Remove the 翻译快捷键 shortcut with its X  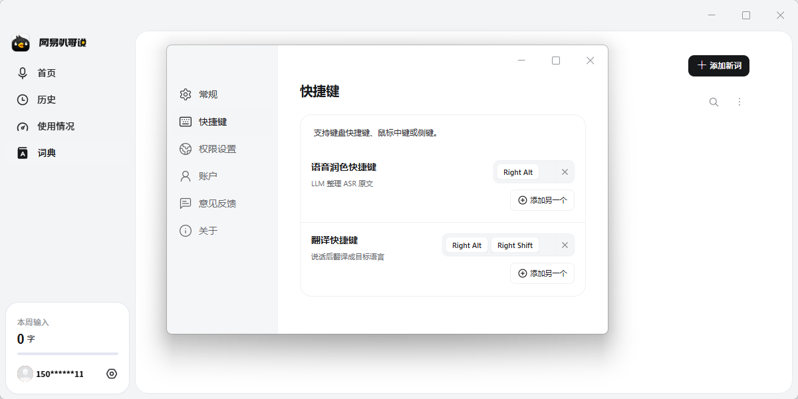click(565, 245)
